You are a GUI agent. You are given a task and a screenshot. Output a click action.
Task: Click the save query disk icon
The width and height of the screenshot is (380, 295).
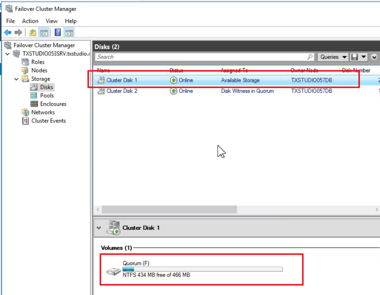coord(355,57)
